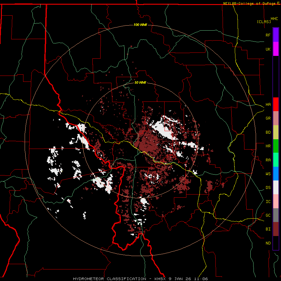Image resolution: width=281 pixels, height=281 pixels.
Task: Click the UK legend label
Action: pyautogui.click(x=268, y=49)
